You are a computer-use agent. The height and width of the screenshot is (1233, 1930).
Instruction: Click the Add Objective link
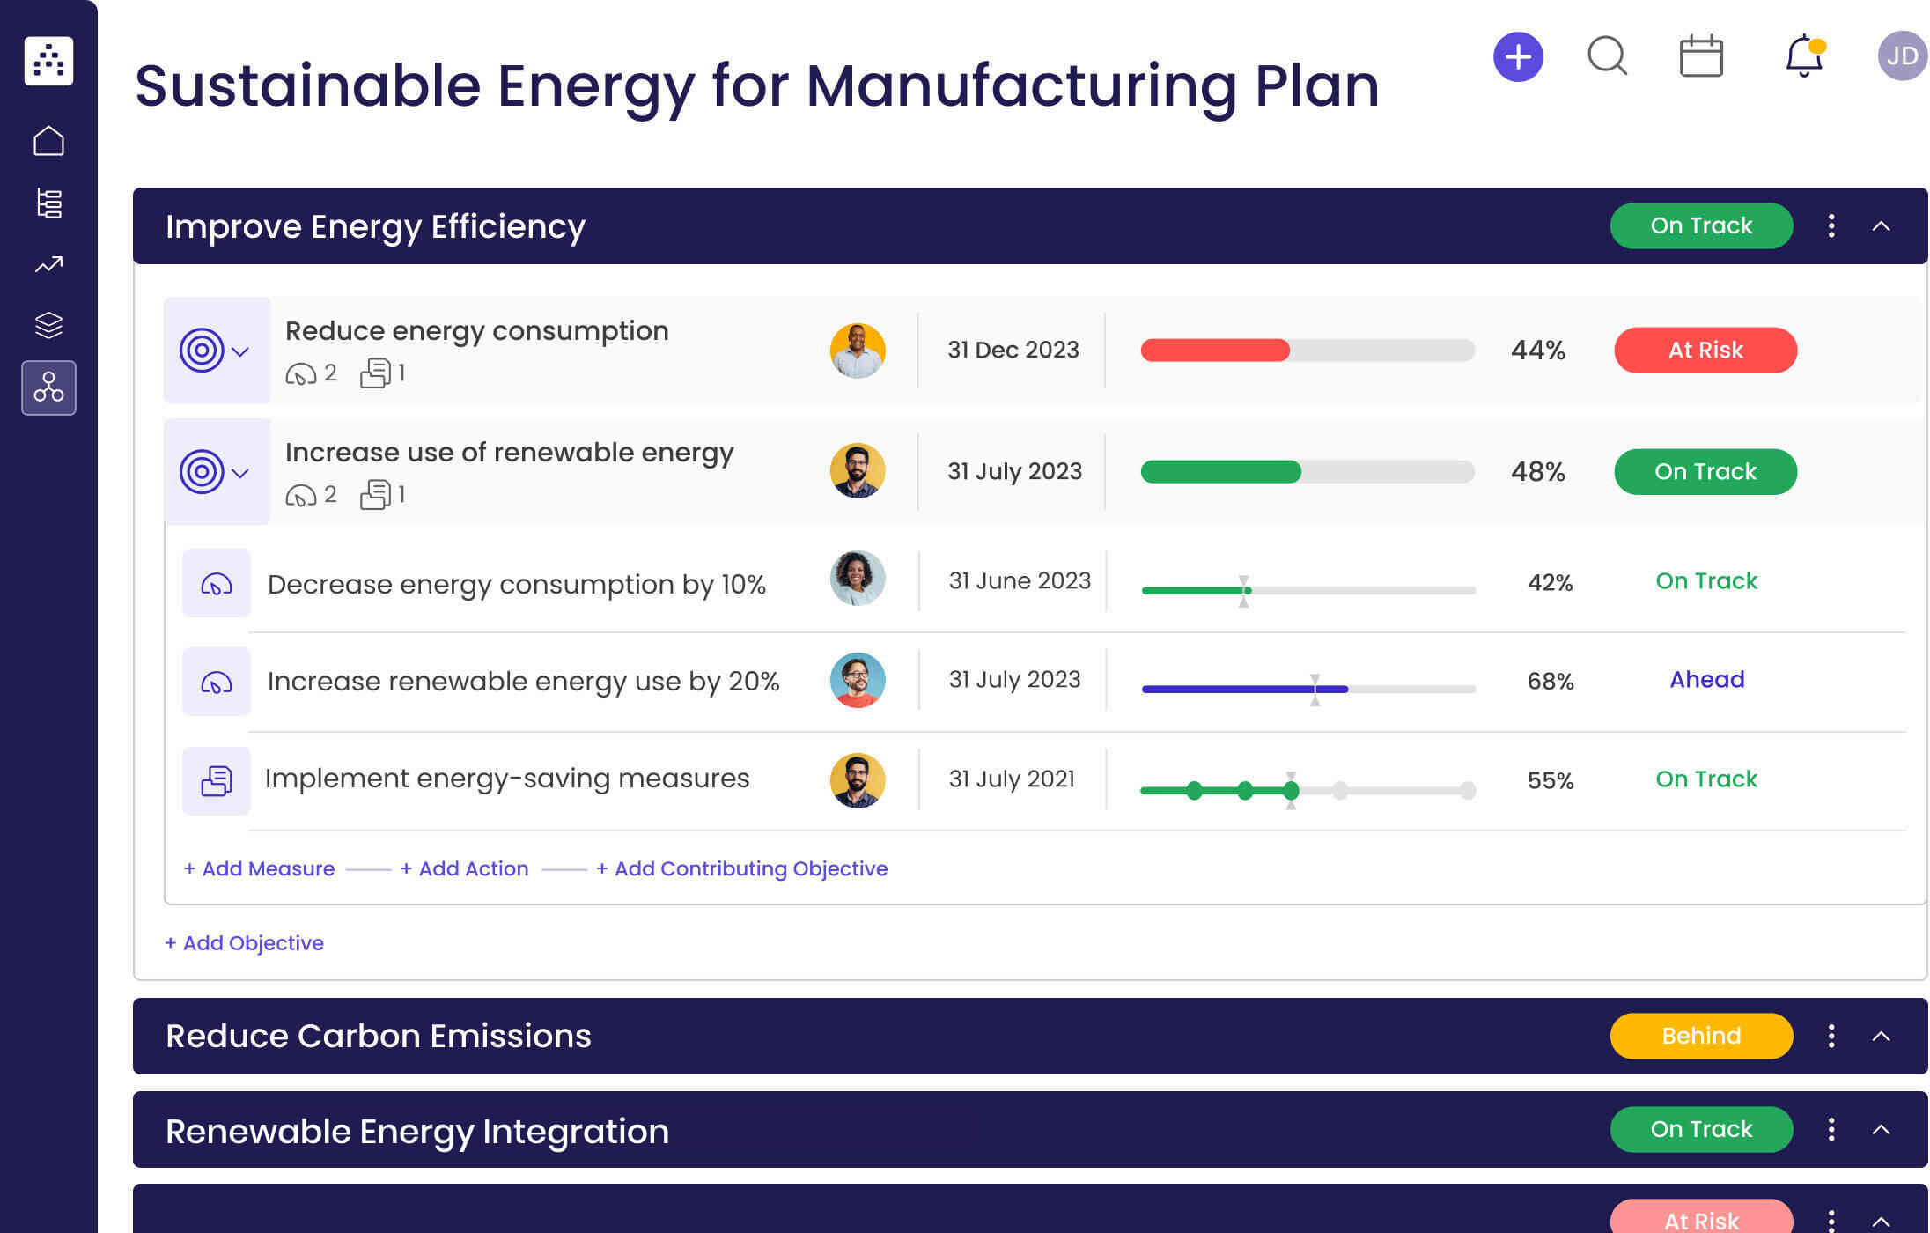pyautogui.click(x=244, y=942)
